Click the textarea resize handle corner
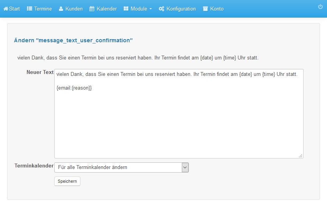Screen dimensions: 327x207 click(x=300, y=156)
